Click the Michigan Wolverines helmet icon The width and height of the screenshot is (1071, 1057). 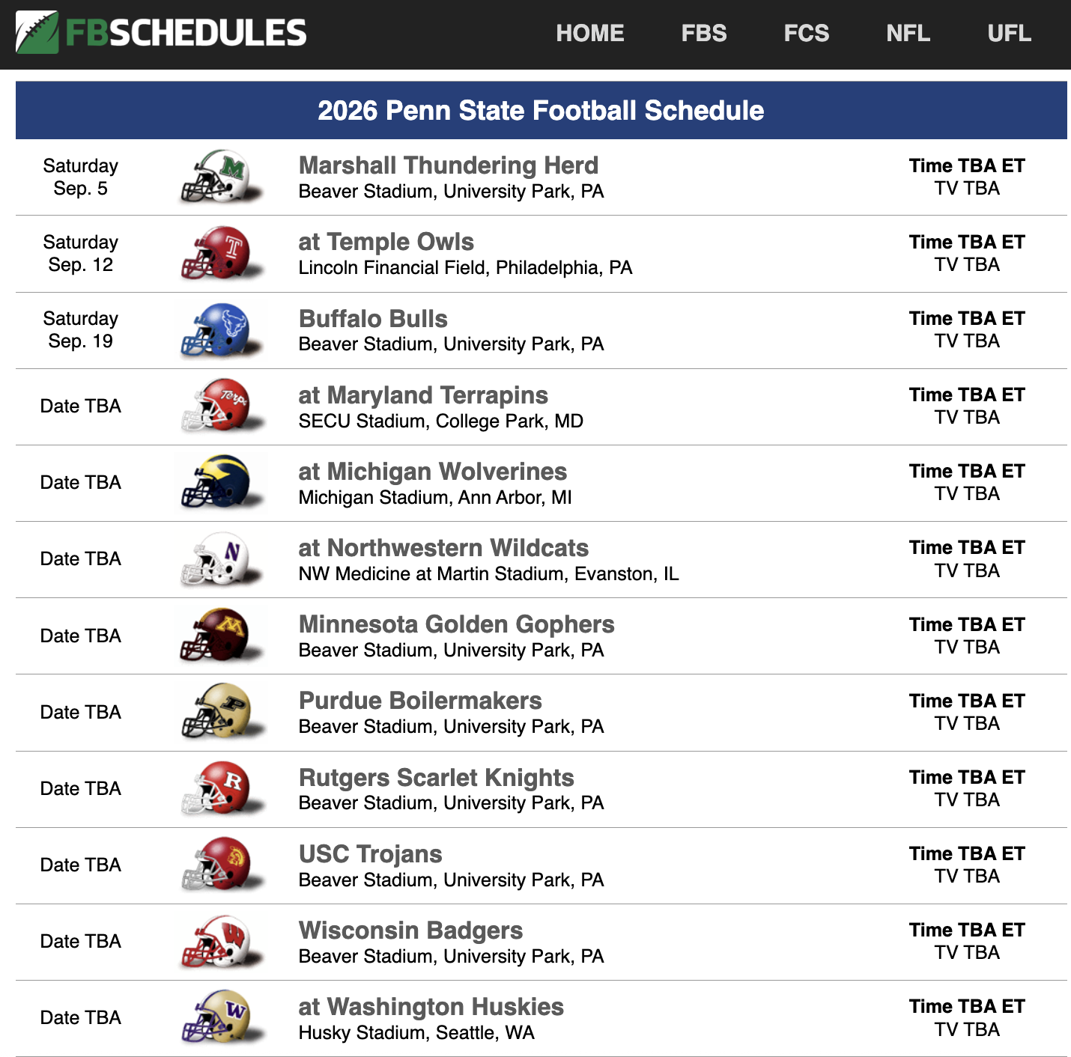pyautogui.click(x=222, y=483)
